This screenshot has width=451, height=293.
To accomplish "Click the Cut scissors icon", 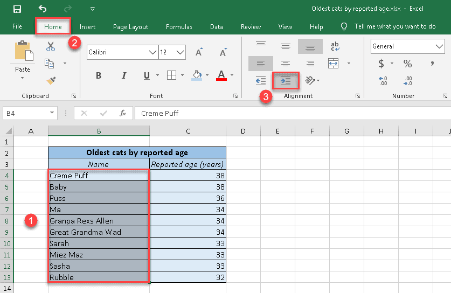I will (x=51, y=47).
